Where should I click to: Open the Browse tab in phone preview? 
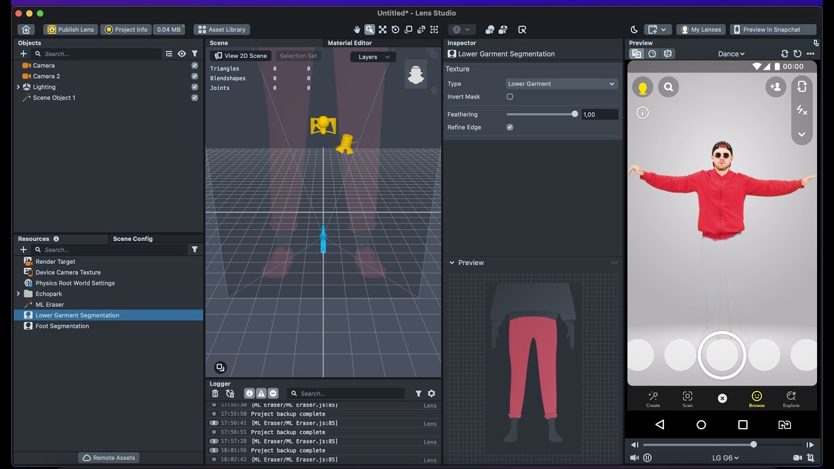click(x=756, y=399)
